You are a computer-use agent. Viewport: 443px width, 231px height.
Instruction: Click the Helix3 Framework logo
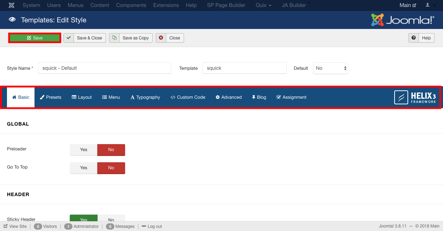415,97
